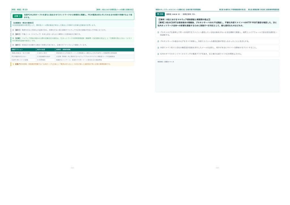This screenshot has width=290, height=205.
Task: Click the 重要度: ★★★ (A) label
Action: (x=173, y=14)
